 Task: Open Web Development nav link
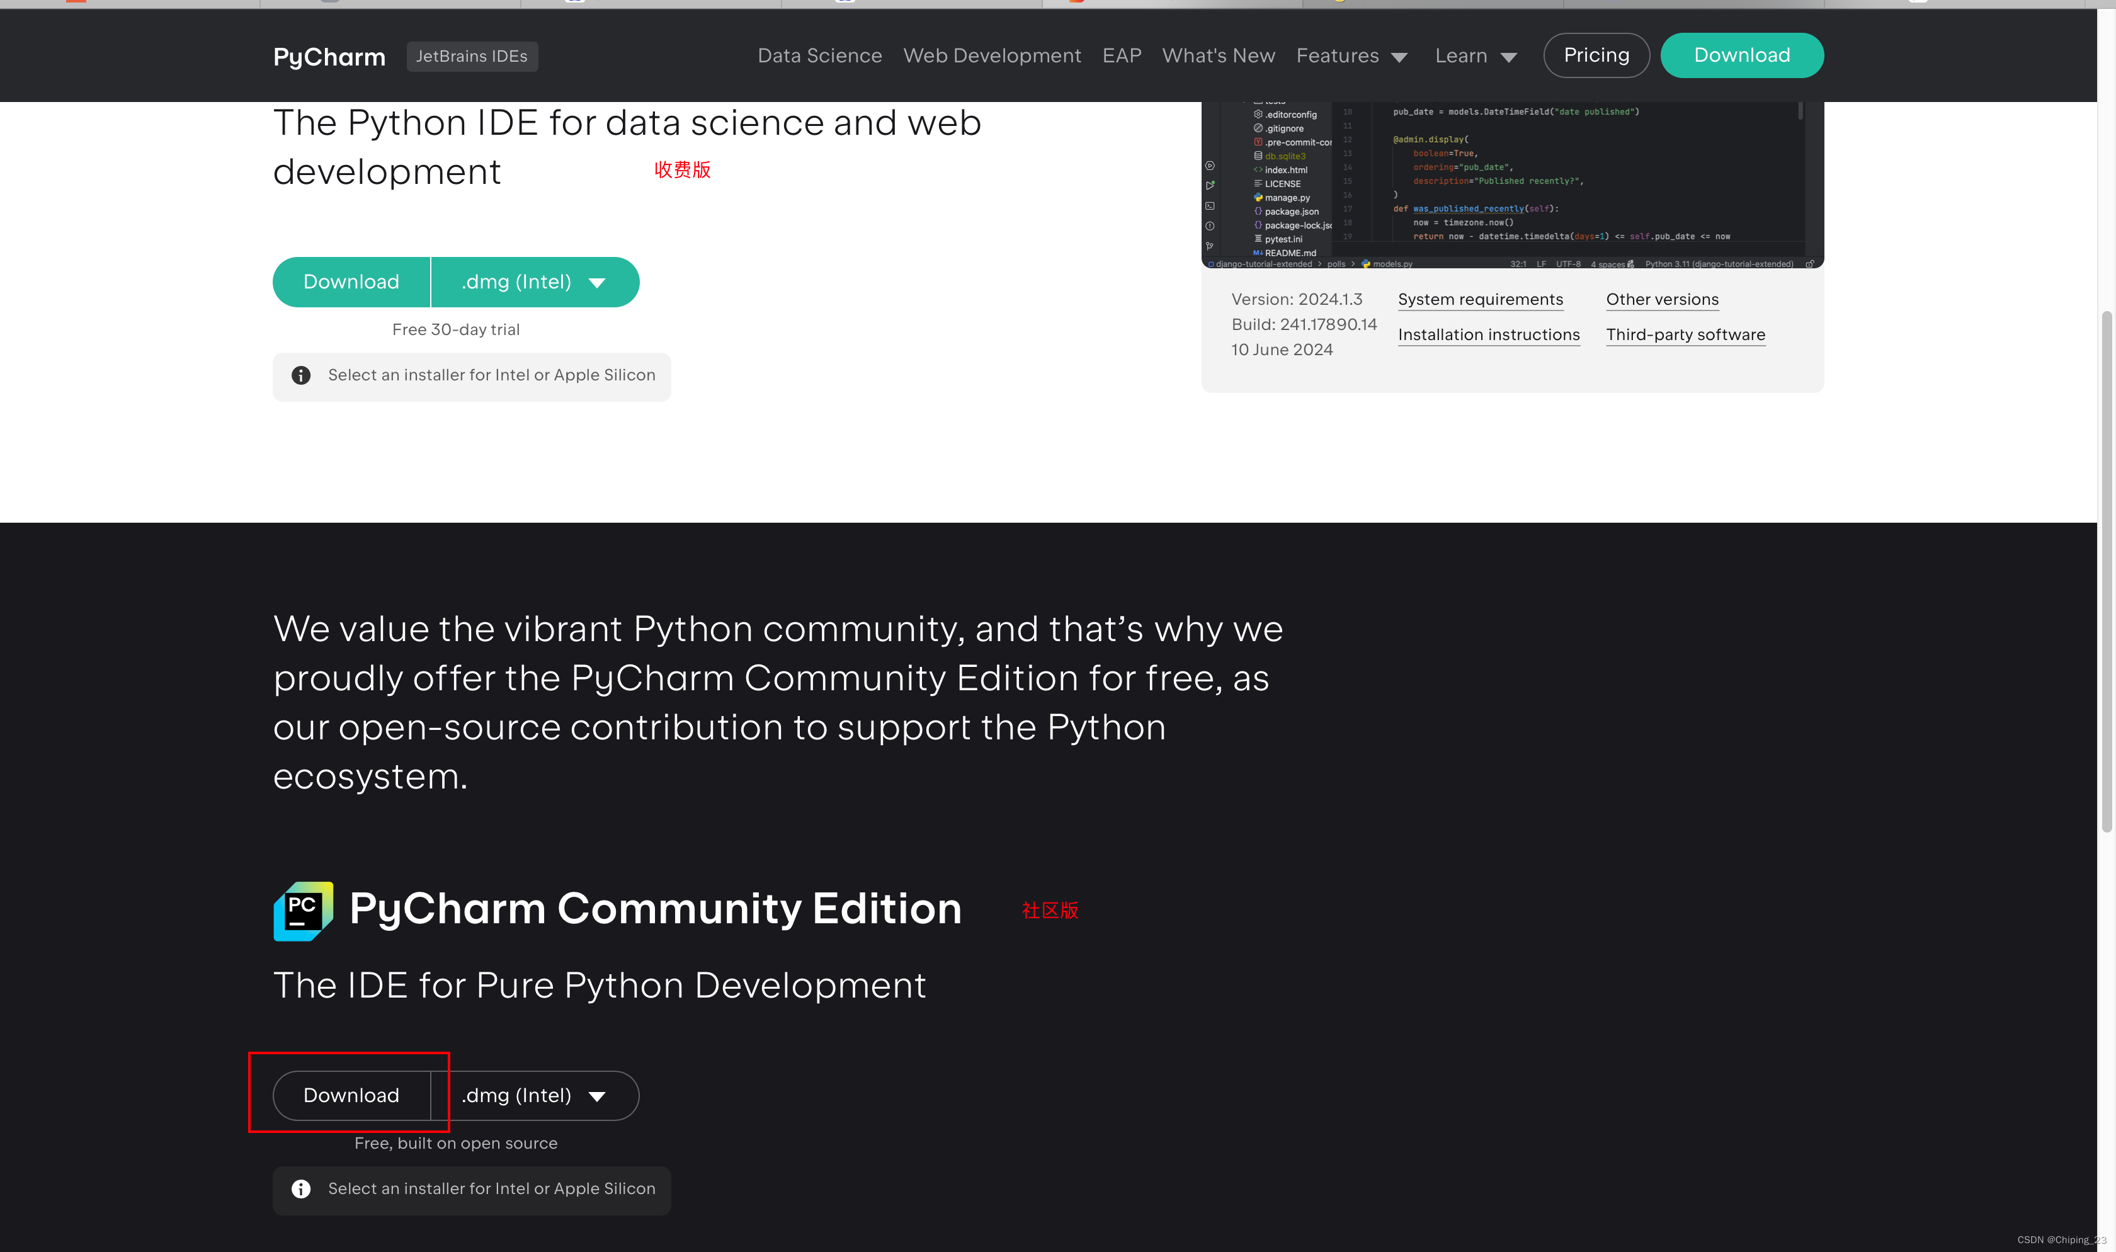[x=992, y=55]
